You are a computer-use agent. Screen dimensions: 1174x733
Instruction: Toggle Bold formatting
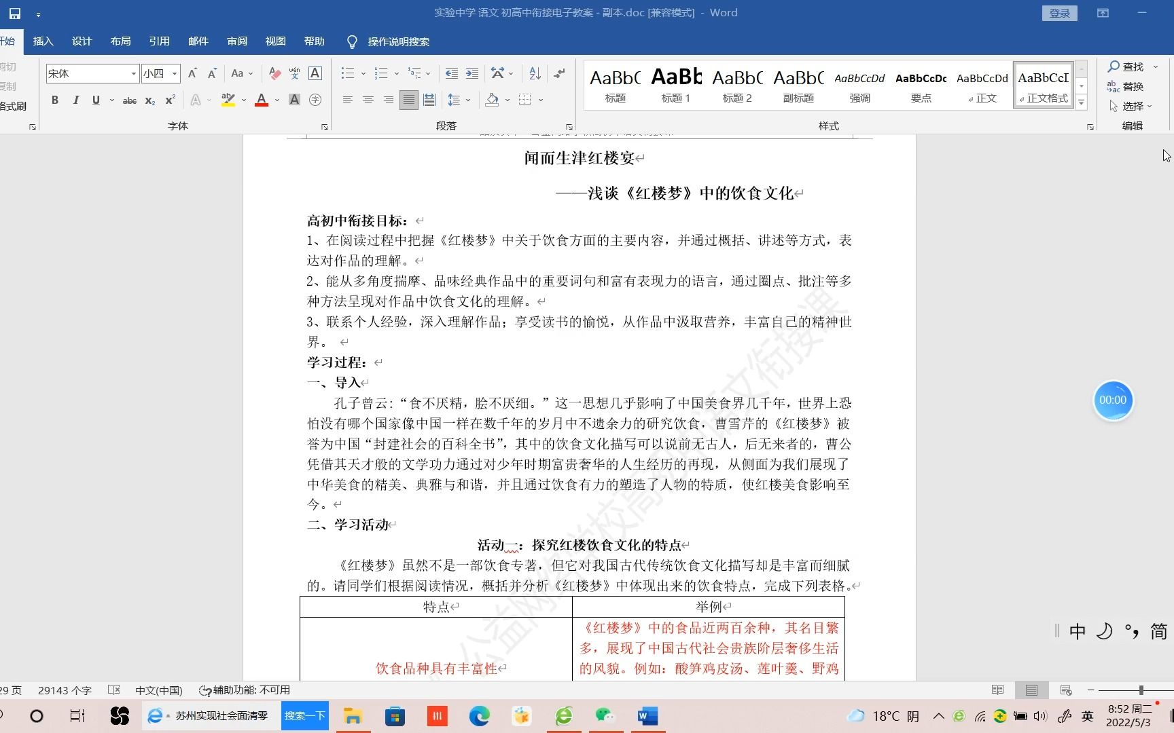pos(55,100)
